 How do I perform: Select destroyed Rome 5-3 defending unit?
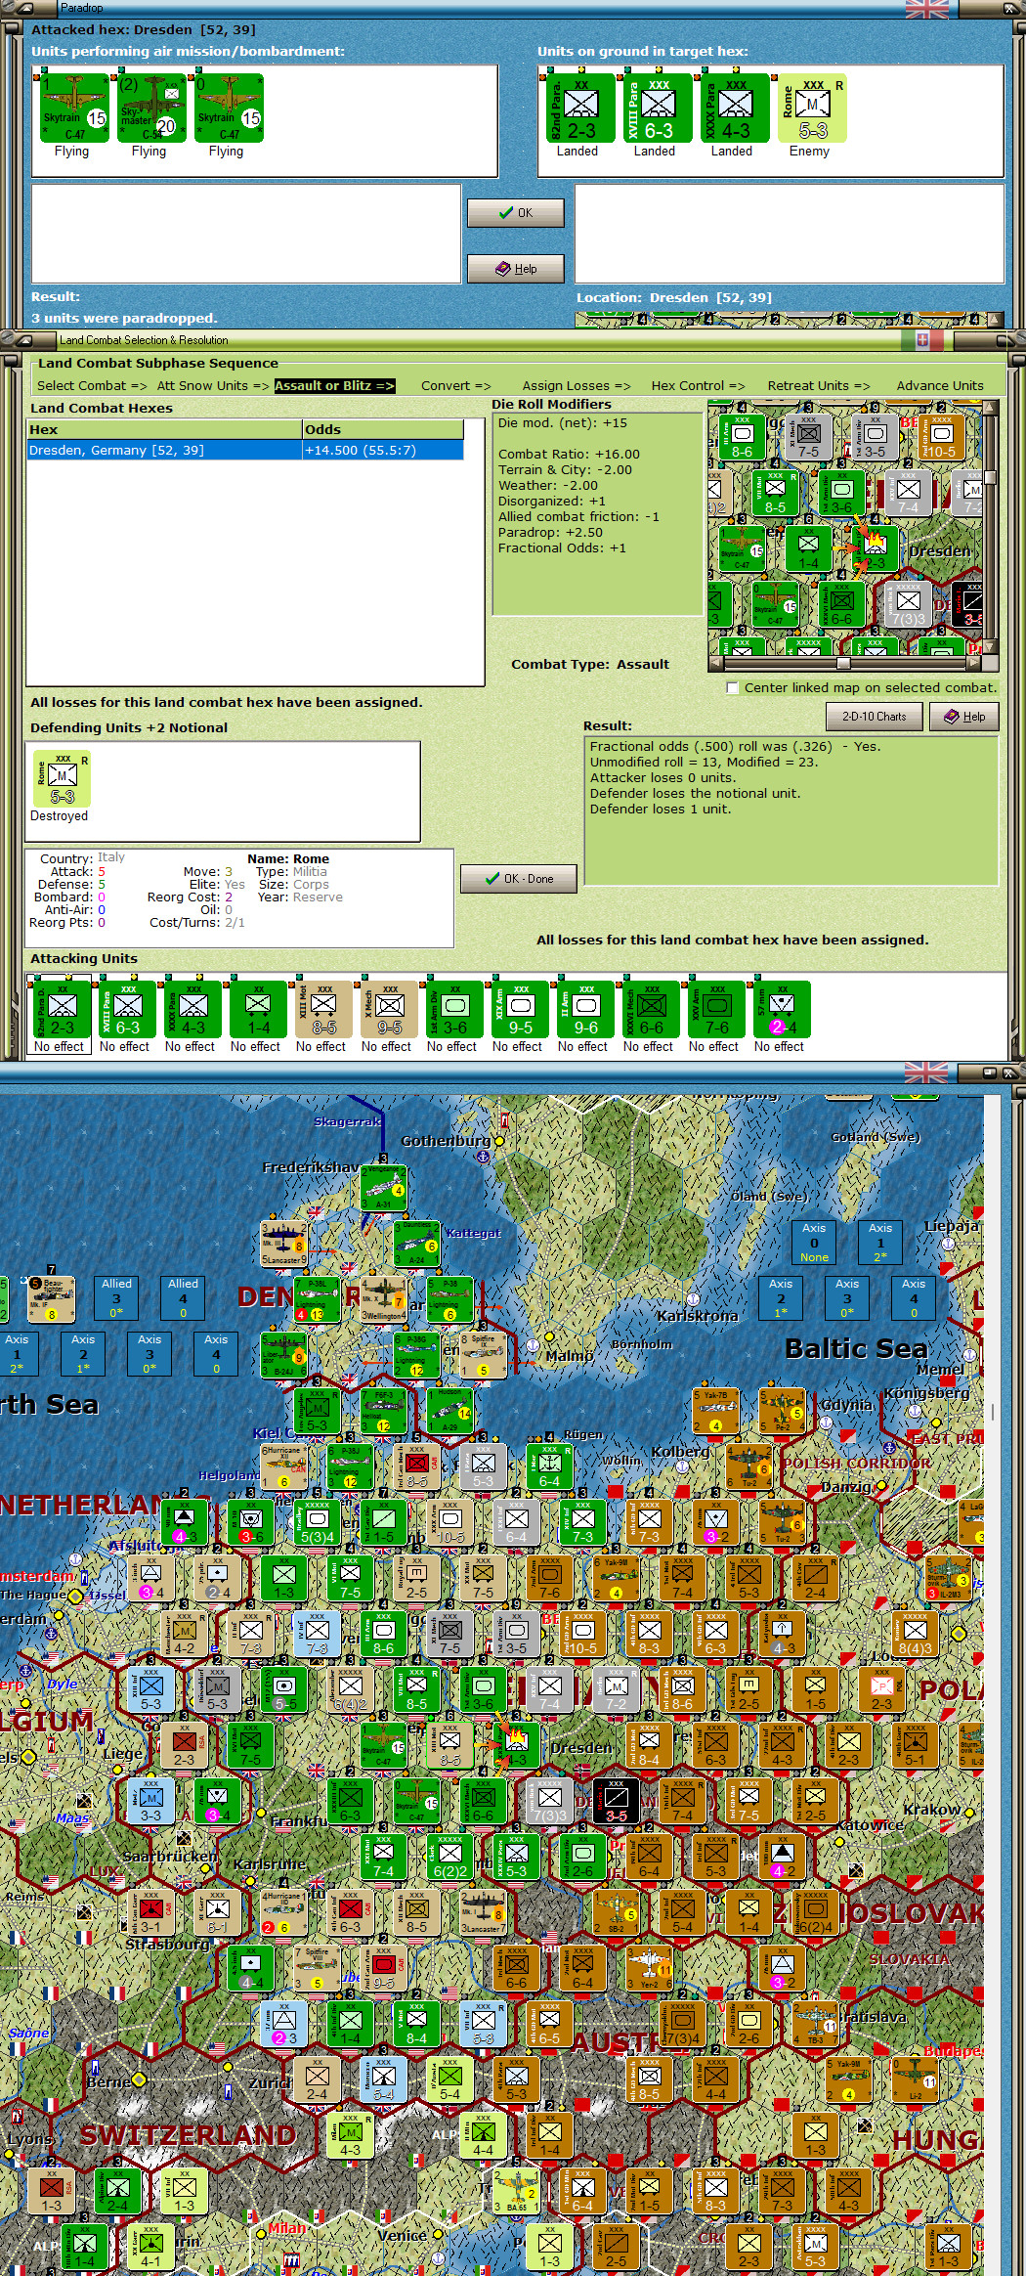coord(63,779)
